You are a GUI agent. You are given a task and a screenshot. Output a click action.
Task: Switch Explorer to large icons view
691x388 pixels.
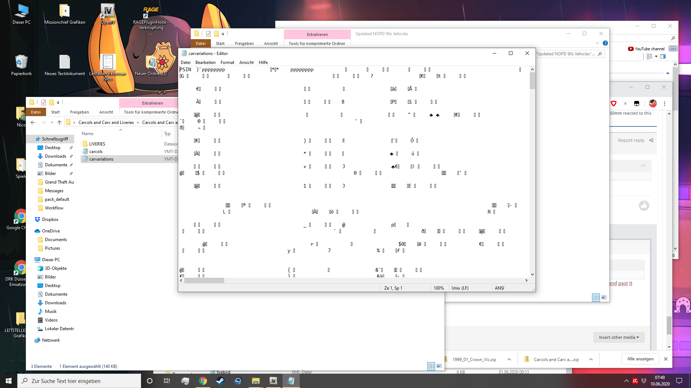point(439,366)
